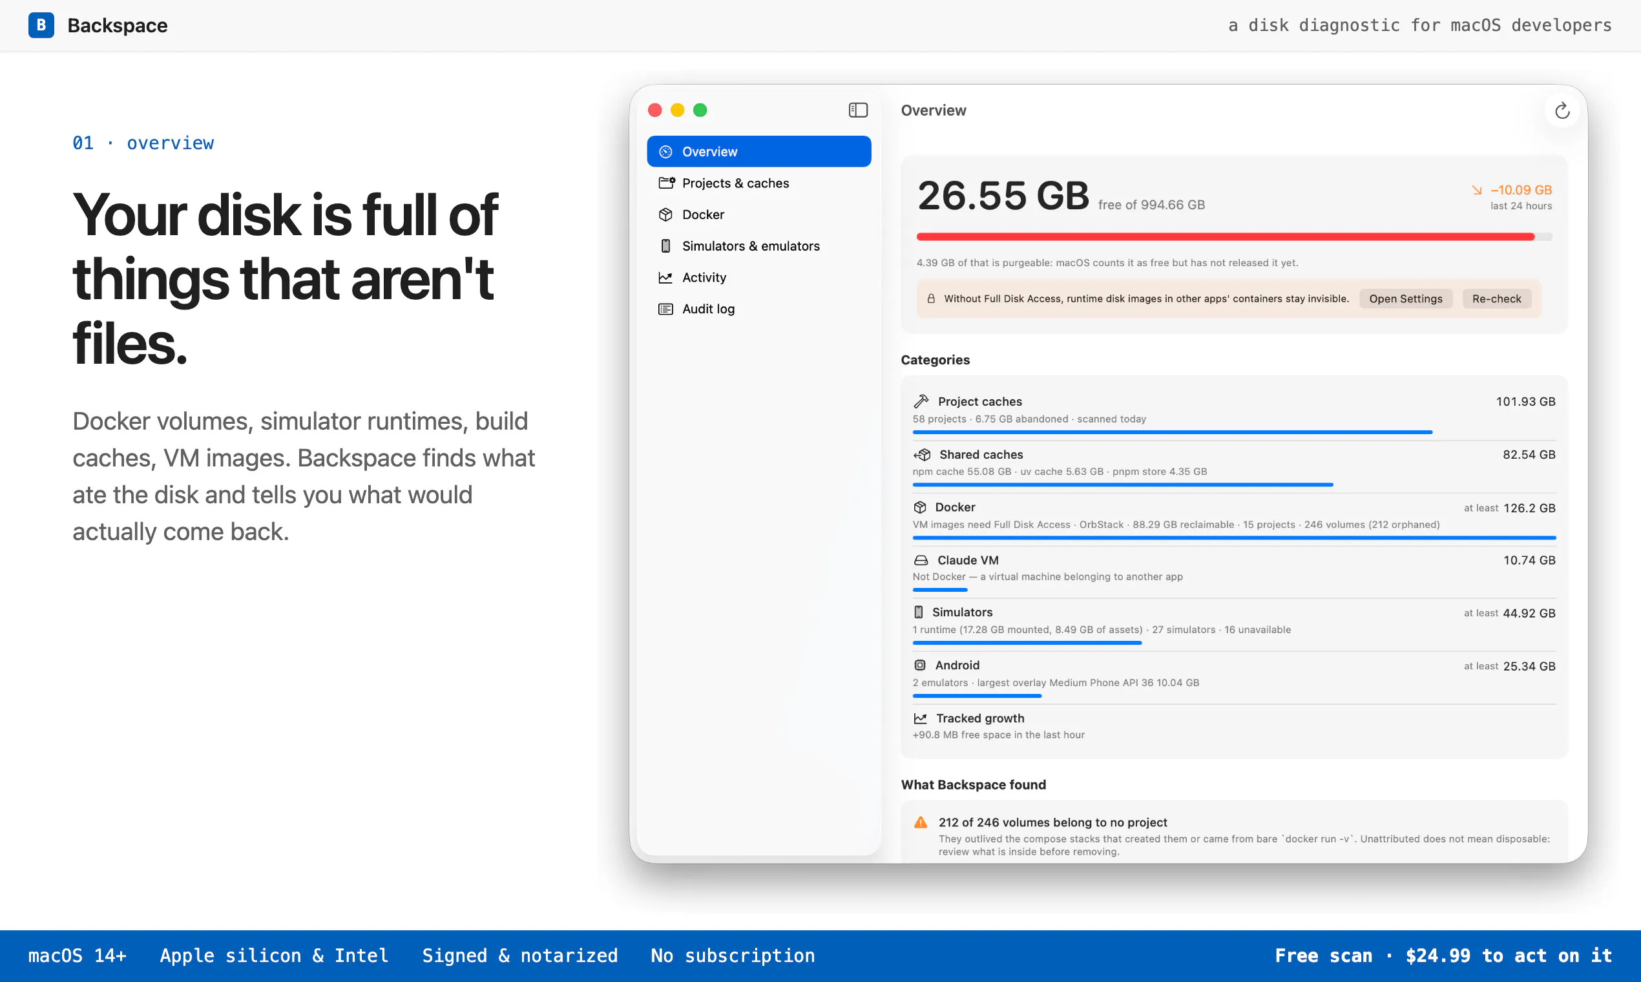Click the Tracked growth category title
Screen dimensions: 1641x982
pyautogui.click(x=981, y=718)
